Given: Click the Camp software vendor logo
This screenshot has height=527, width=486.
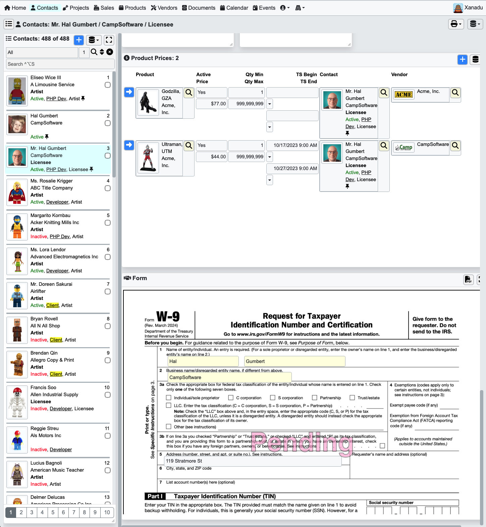Looking at the screenshot, I should (x=403, y=148).
